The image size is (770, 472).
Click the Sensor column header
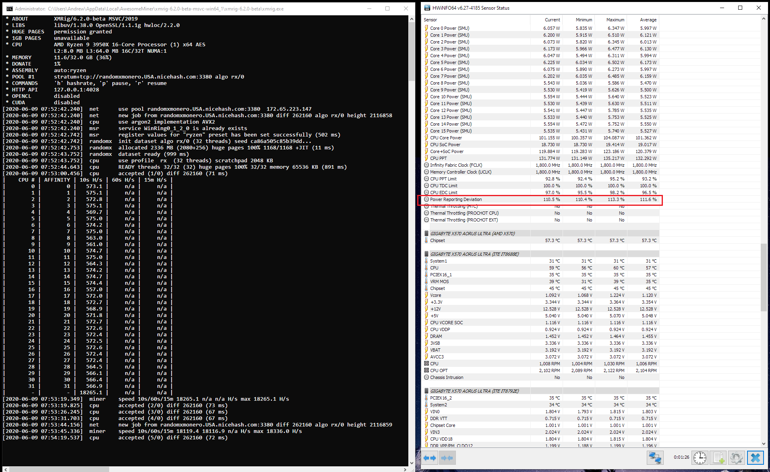coord(431,20)
